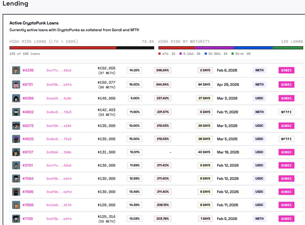305x225 pixels.
Task: Click the NFTFI badge in the #4822 row
Action: (286, 112)
